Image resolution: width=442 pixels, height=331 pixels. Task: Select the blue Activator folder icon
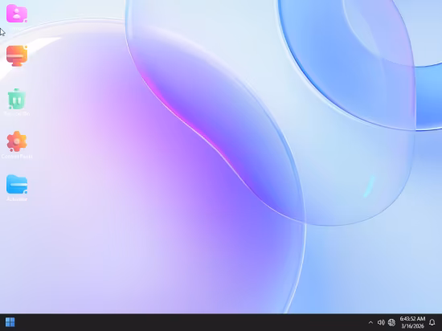17,184
